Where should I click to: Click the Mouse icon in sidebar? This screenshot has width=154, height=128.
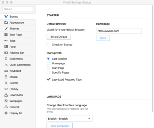coord(6,77)
